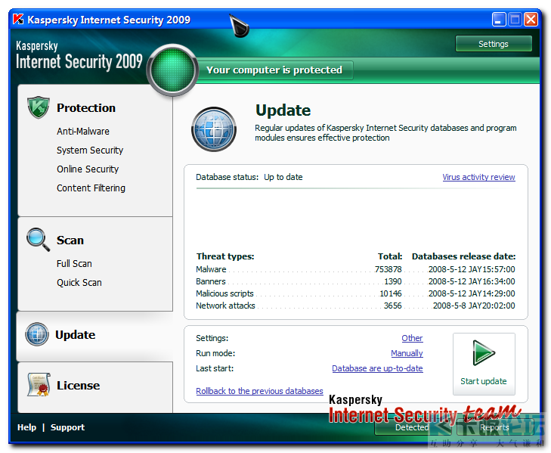Viewport: 551px width, 453px height.
Task: Select Online Security under Protection
Action: point(88,169)
